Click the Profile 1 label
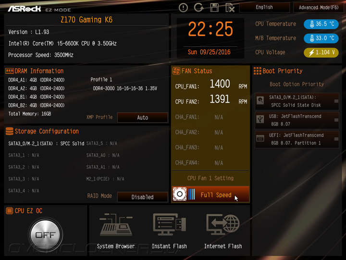Screen dimensions: 346x260 tap(101, 79)
